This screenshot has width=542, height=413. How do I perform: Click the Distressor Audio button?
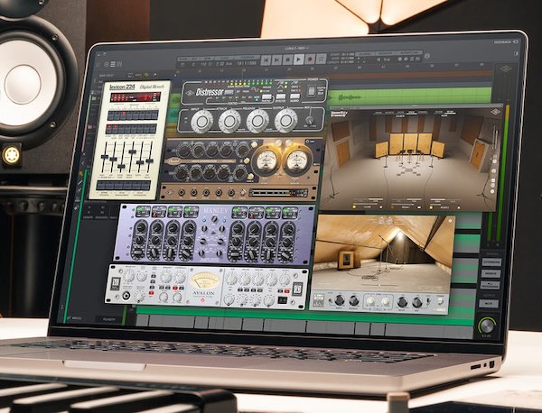(x=294, y=96)
